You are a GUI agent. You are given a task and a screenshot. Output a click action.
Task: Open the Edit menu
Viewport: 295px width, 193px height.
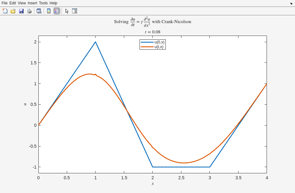tap(12, 3)
